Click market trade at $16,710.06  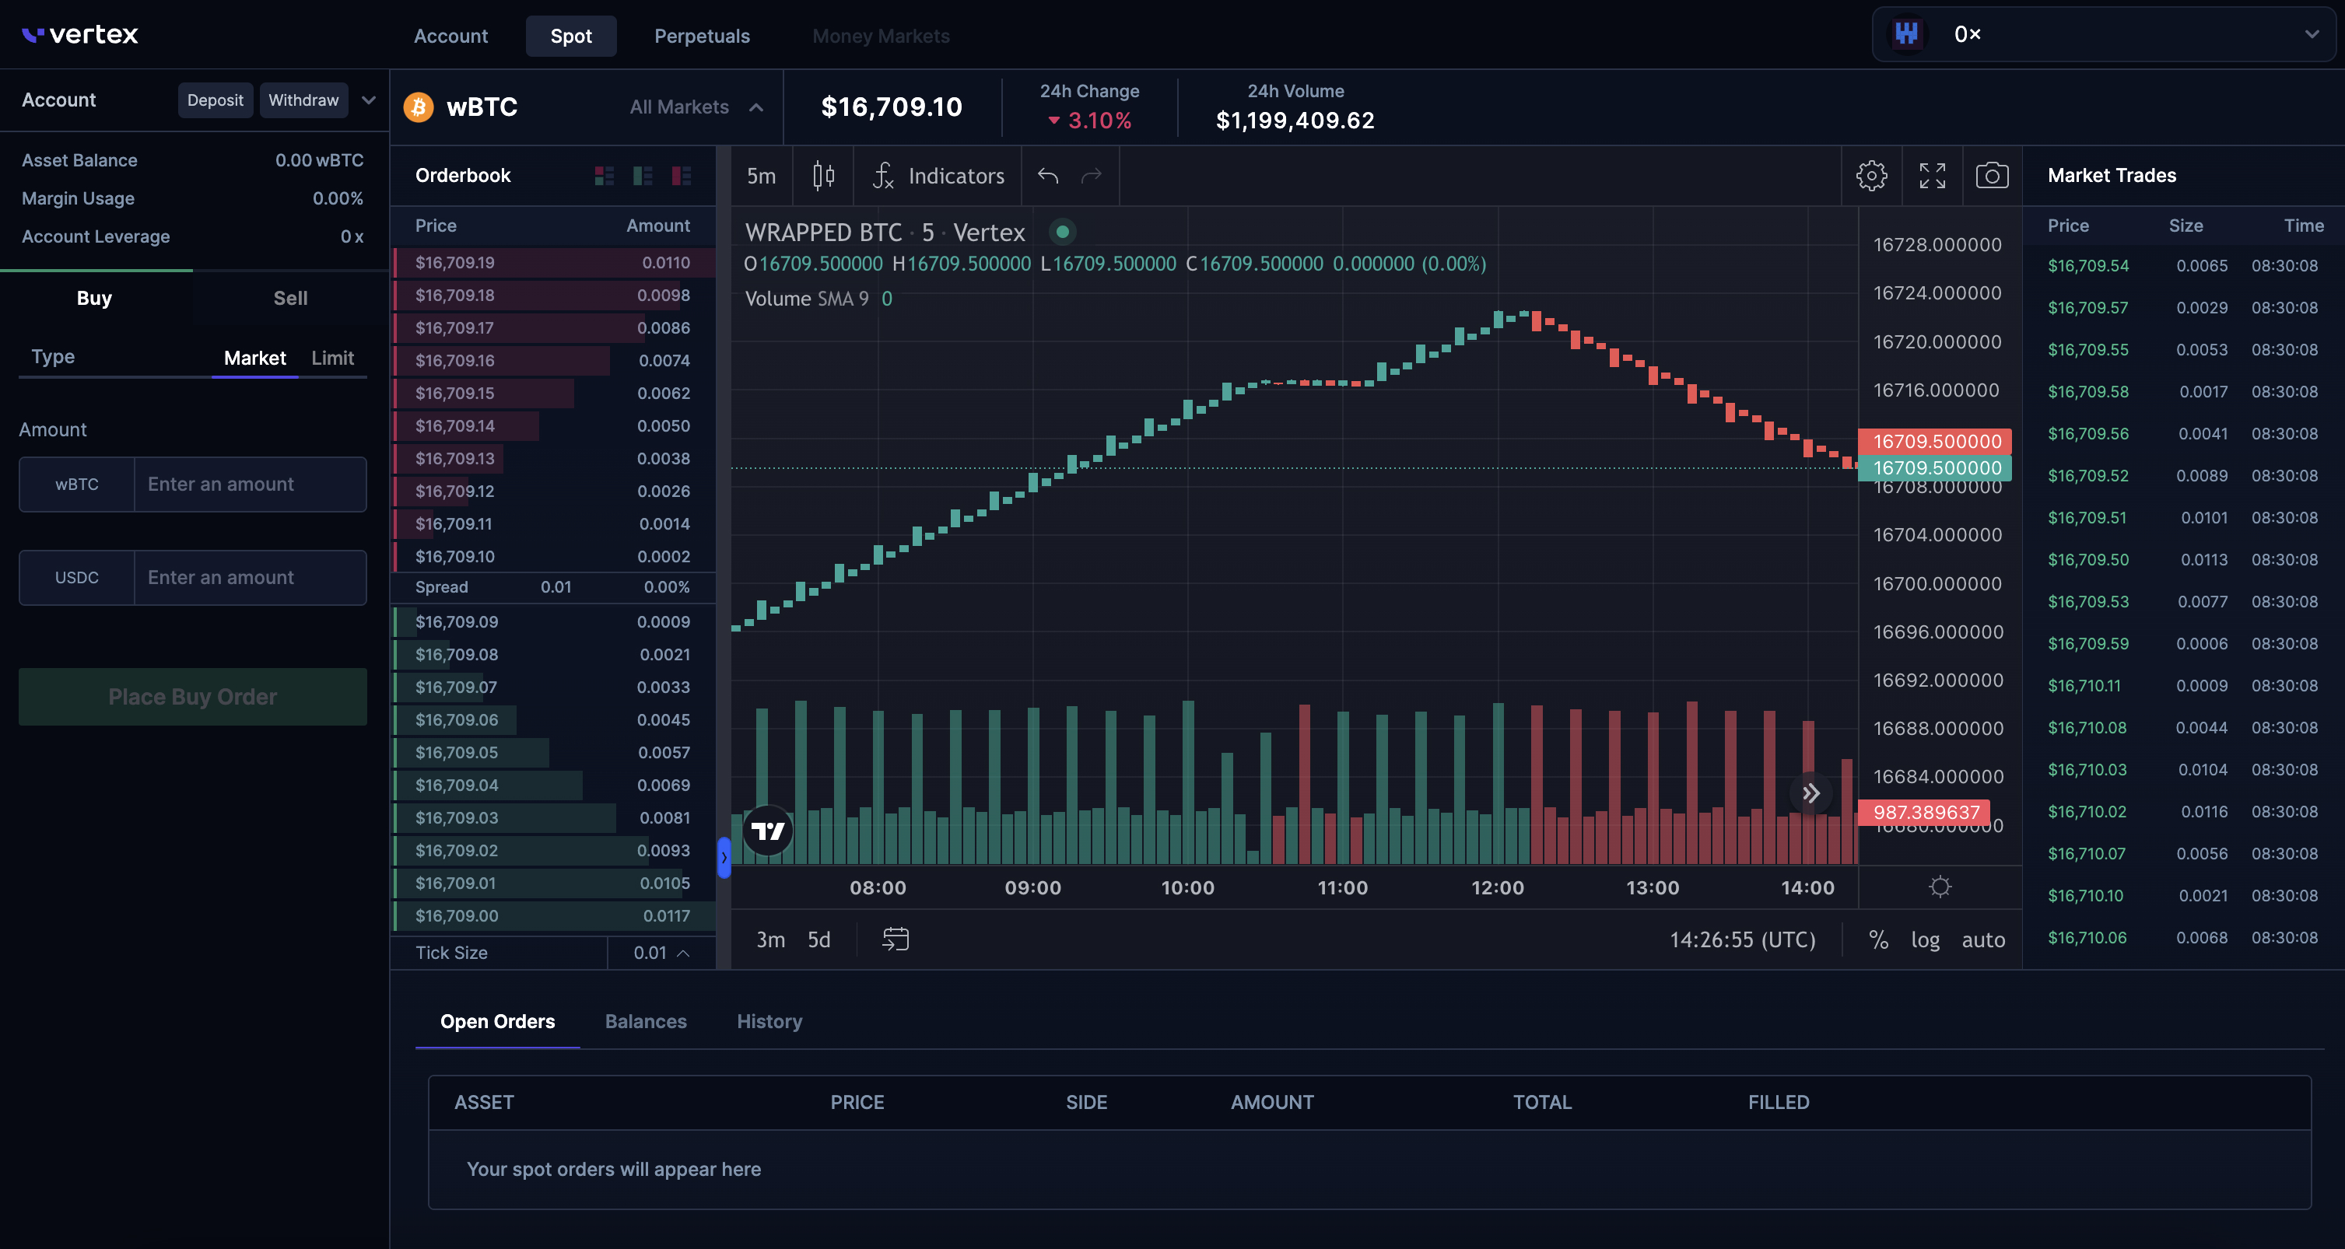pos(2182,938)
